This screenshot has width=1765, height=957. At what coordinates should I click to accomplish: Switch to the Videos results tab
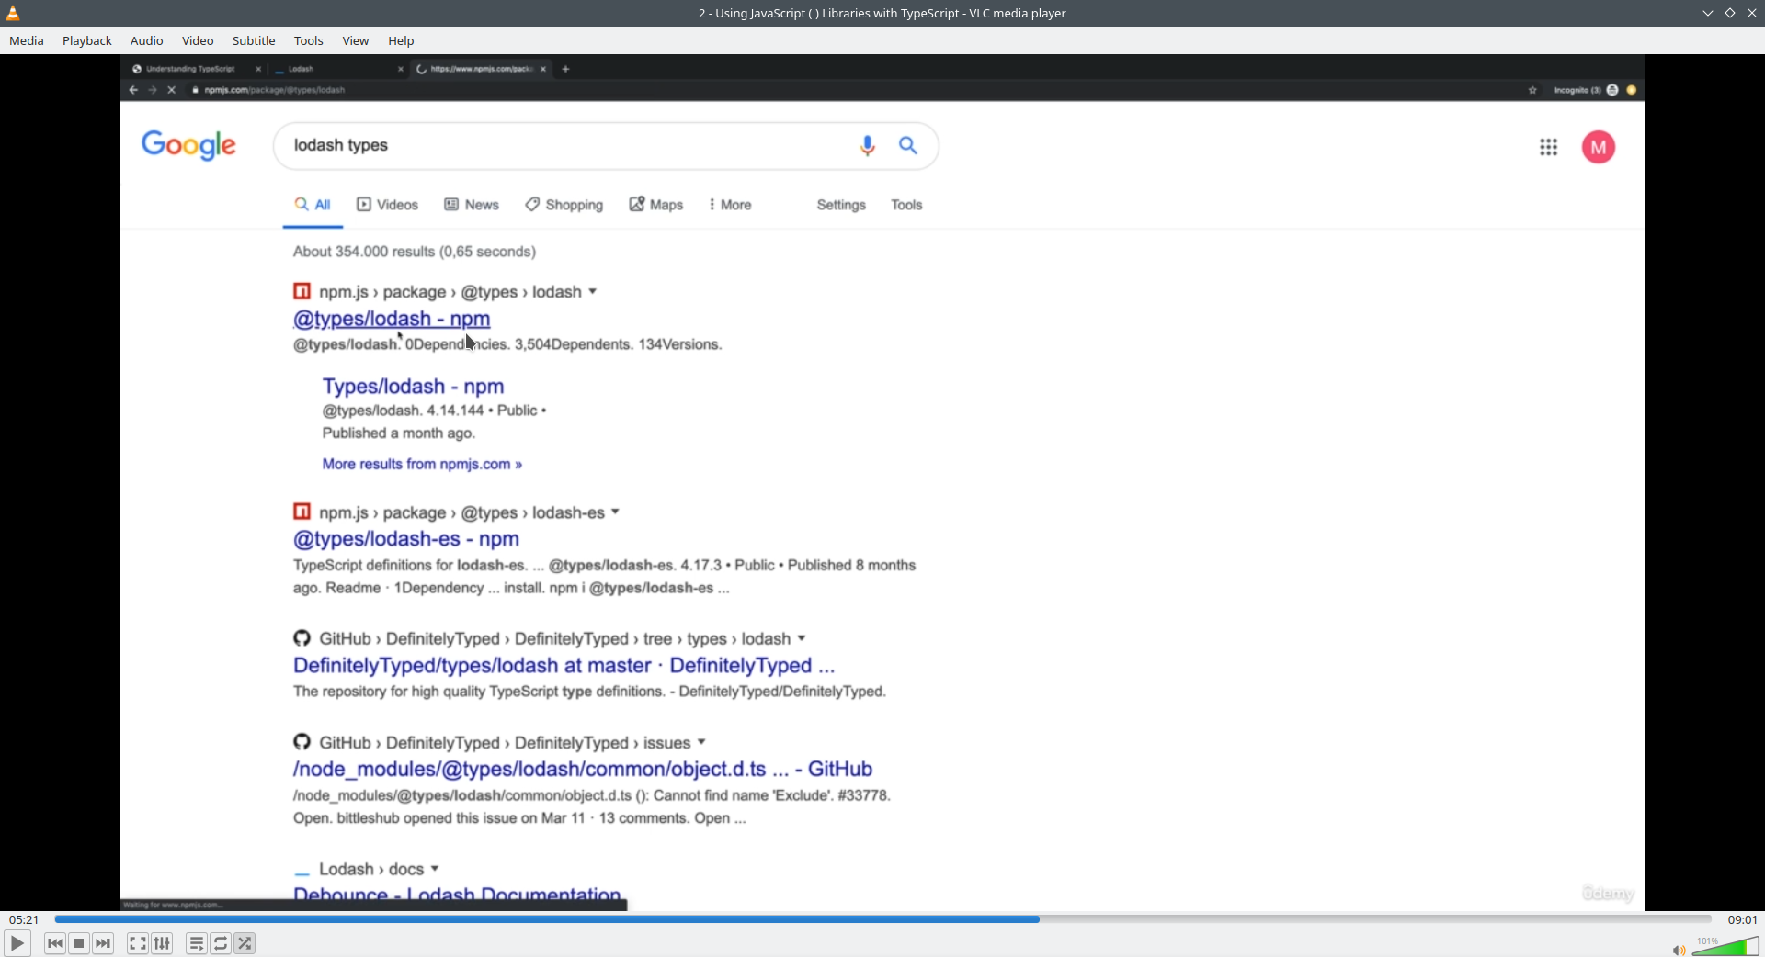(x=387, y=205)
